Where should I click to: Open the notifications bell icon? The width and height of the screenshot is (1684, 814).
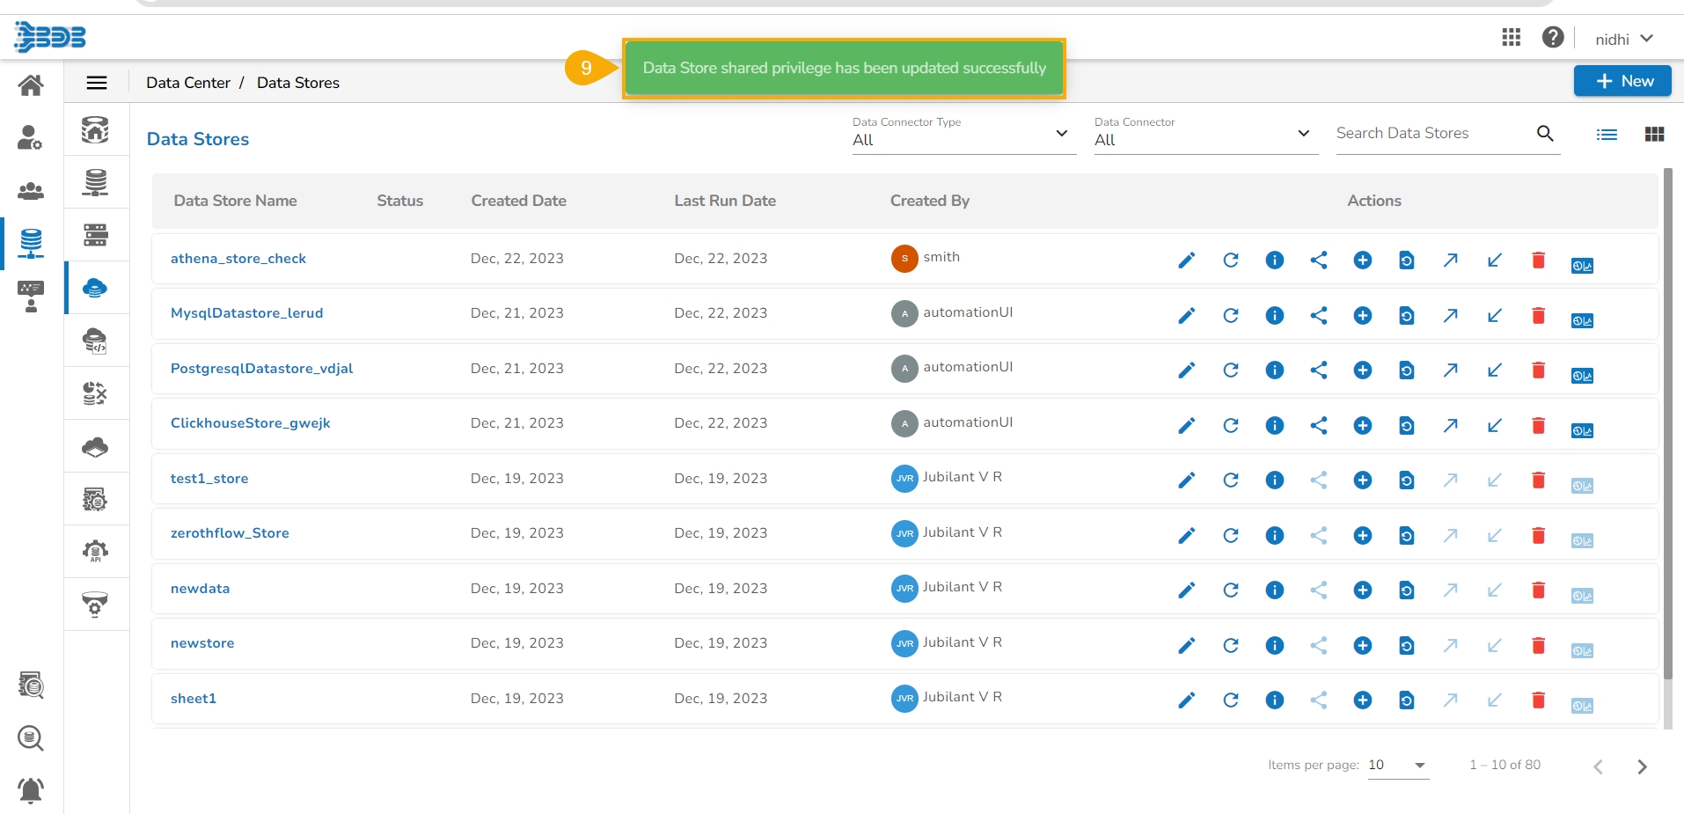pyautogui.click(x=31, y=789)
